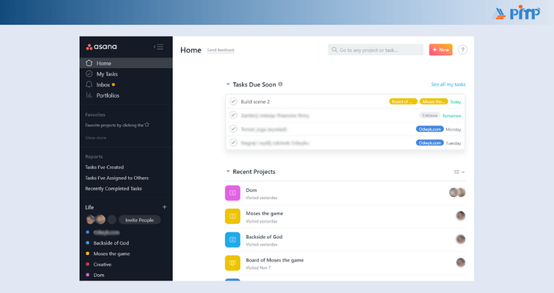Click the Enklawa grey tag
554x293 pixels.
(x=430, y=115)
